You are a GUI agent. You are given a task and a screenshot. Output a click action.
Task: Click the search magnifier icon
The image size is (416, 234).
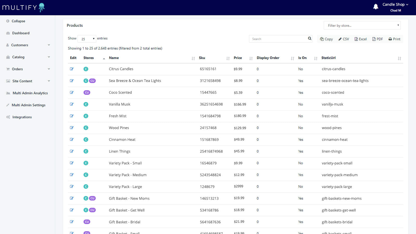coord(309,38)
